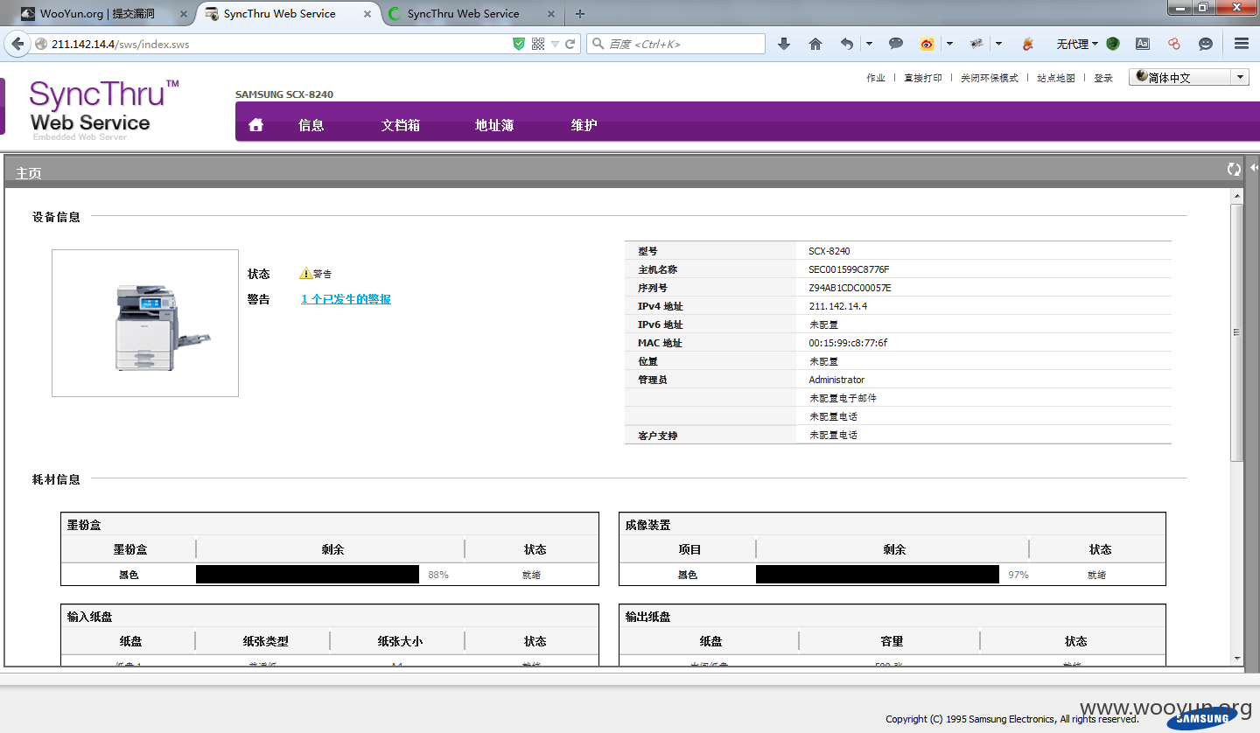Open the 简体中文 language dropdown

(x=1189, y=77)
